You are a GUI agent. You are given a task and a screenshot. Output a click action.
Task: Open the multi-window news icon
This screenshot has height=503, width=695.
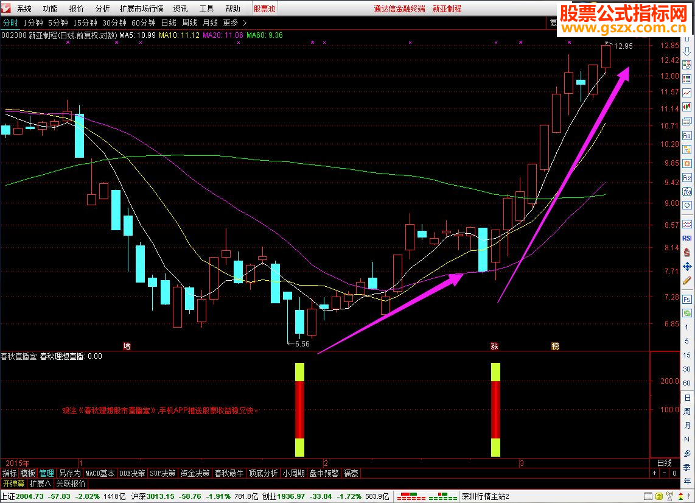coord(686,121)
